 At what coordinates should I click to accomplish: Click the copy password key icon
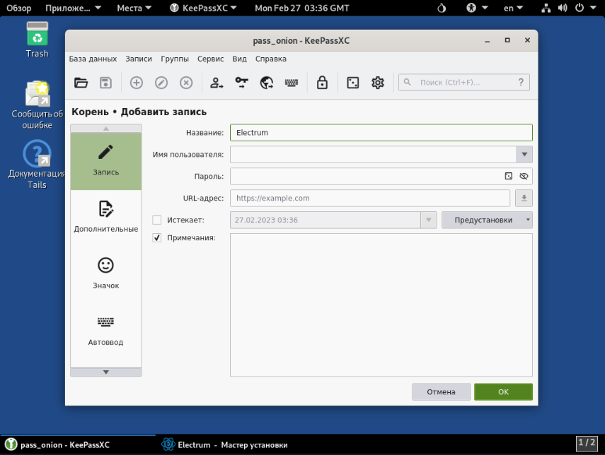pyautogui.click(x=242, y=83)
